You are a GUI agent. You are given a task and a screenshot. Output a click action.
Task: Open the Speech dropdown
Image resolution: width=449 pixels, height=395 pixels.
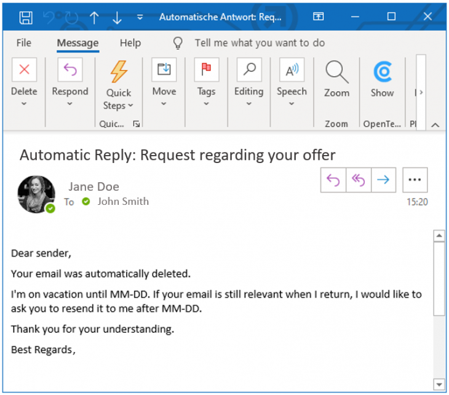click(x=291, y=104)
